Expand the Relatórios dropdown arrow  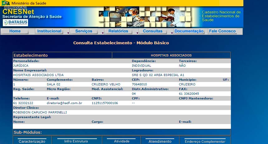point(137,32)
